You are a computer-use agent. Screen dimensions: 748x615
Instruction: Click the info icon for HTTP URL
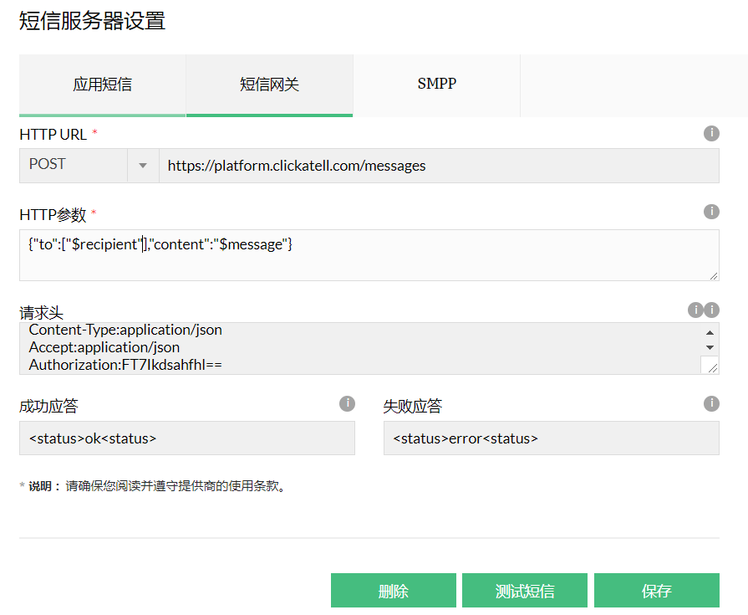711,134
